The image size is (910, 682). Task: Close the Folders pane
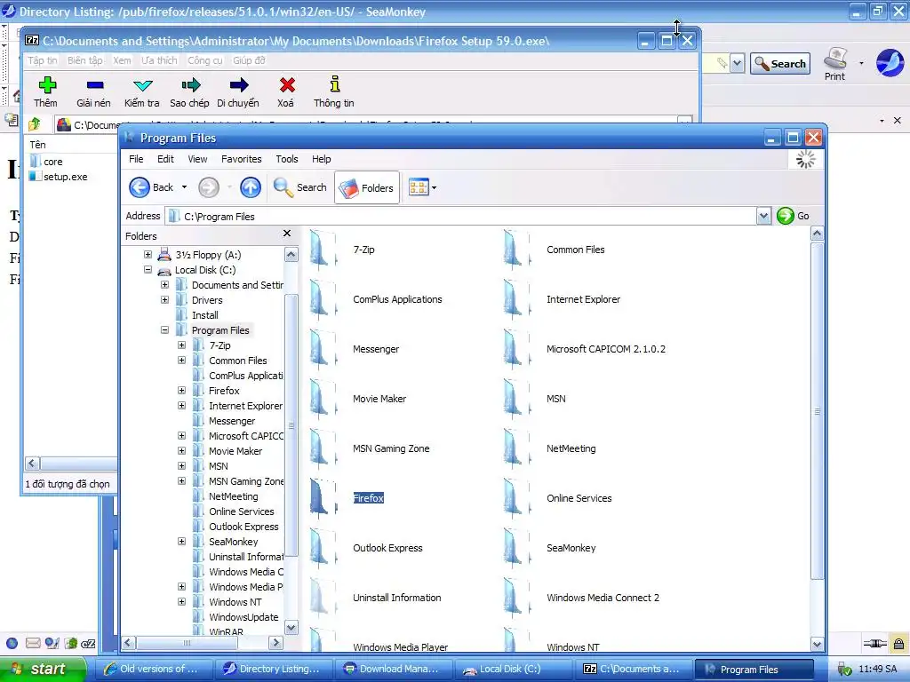coord(287,234)
